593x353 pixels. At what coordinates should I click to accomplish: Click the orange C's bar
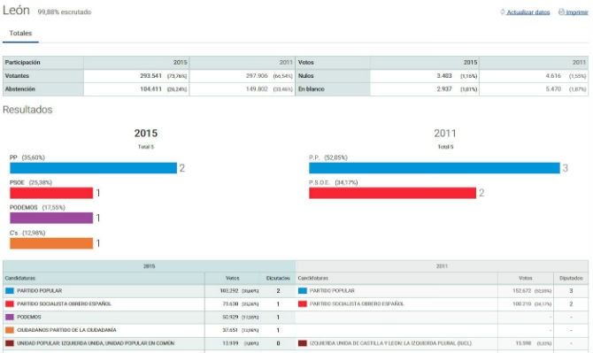point(51,243)
